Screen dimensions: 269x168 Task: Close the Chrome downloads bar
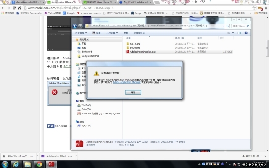265,156
